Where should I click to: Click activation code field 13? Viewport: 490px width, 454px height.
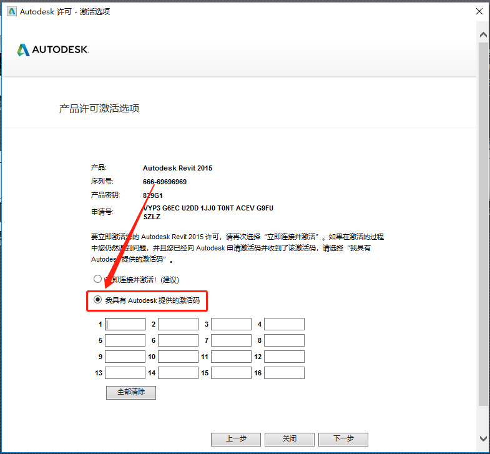click(125, 373)
